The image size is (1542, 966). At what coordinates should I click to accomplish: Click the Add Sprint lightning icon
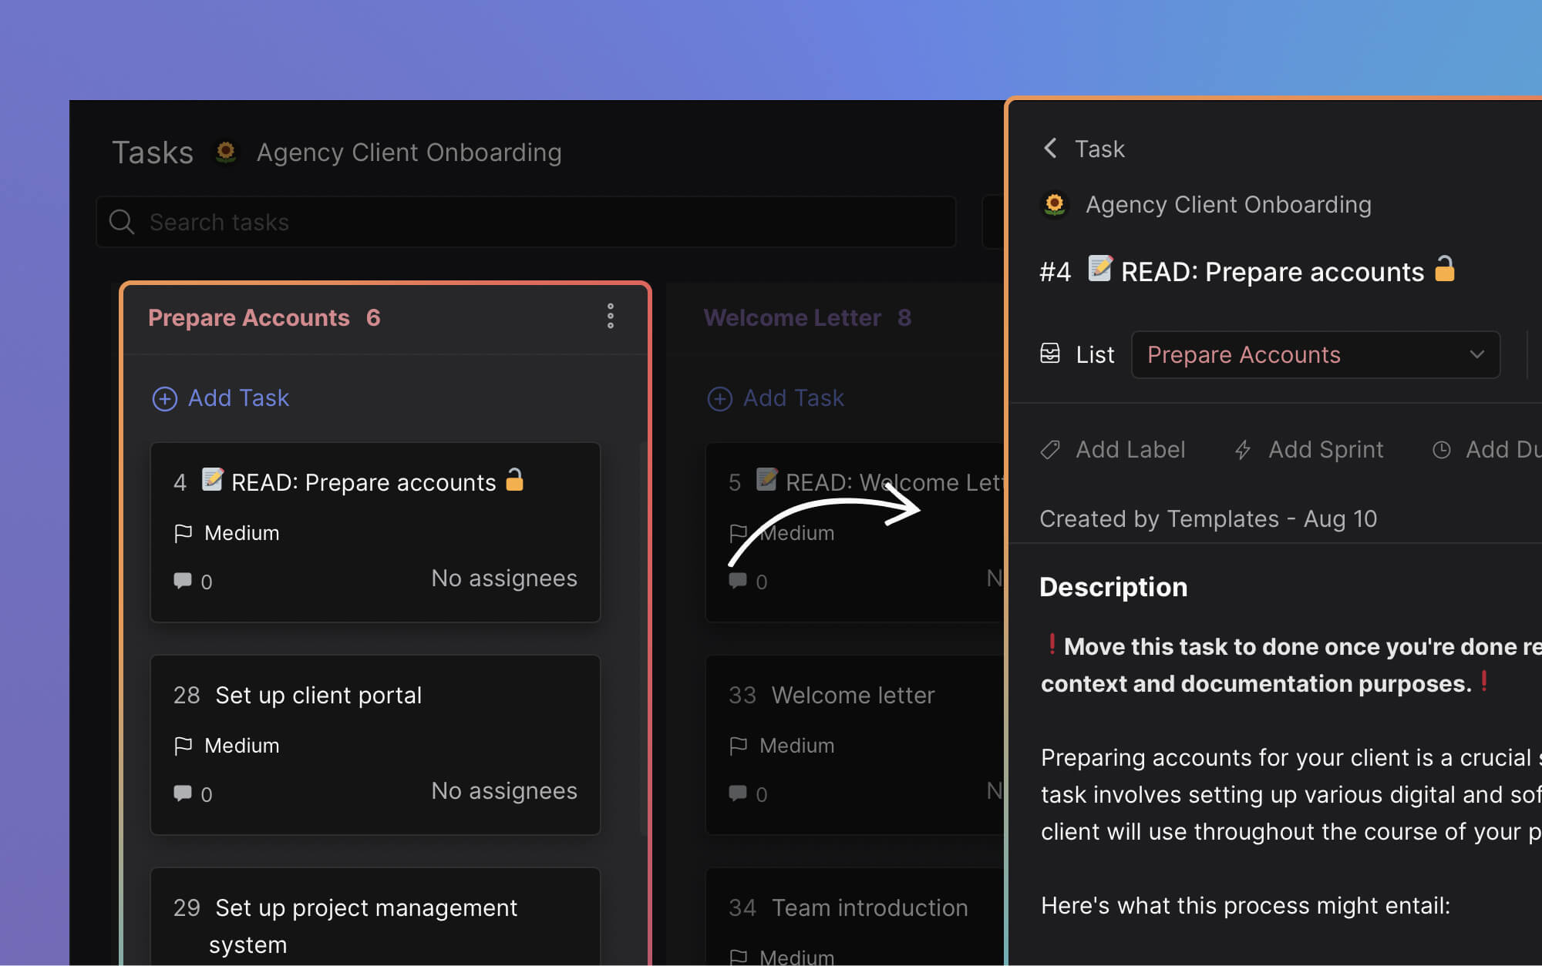pos(1243,449)
